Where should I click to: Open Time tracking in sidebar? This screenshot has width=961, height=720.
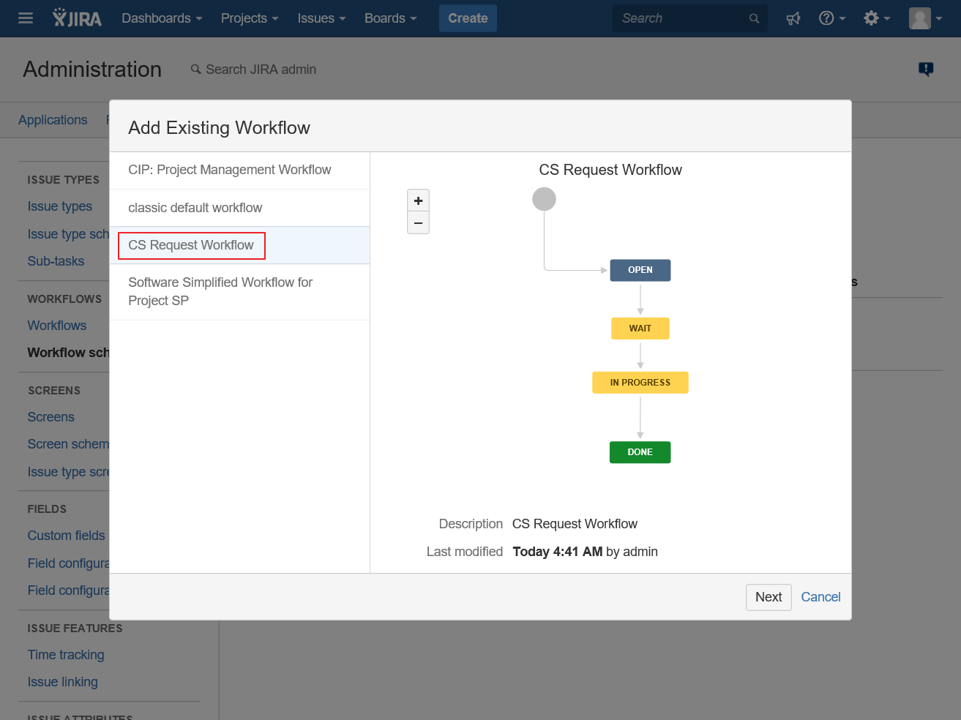point(66,655)
